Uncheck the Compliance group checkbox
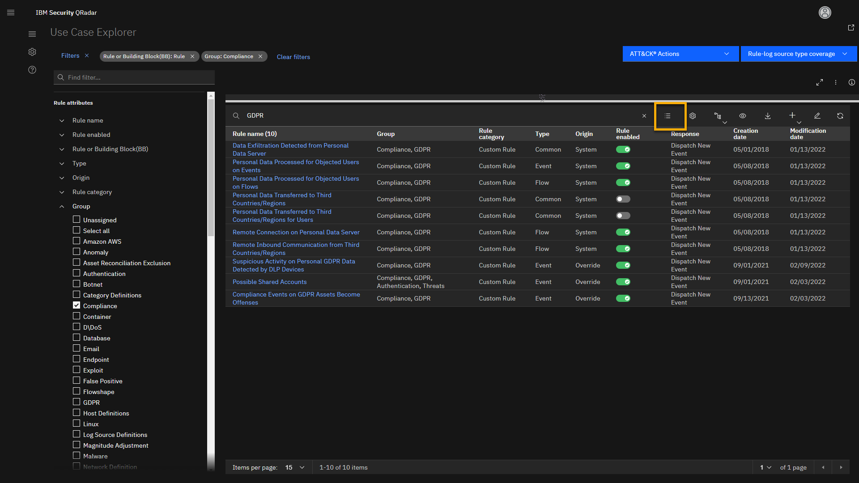 tap(77, 305)
